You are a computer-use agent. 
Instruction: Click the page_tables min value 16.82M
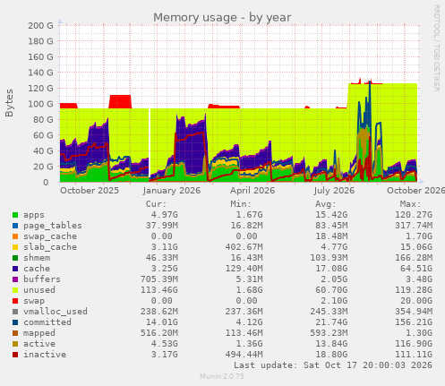[x=246, y=226]
